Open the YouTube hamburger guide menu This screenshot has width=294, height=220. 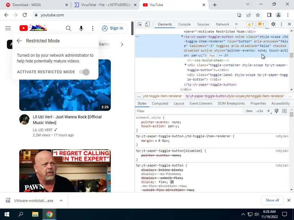8,28
